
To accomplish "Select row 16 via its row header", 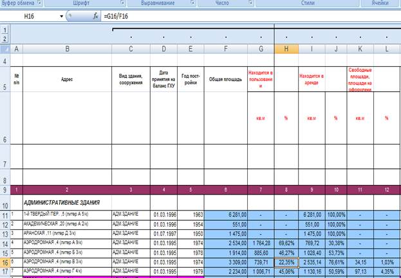I will pyautogui.click(x=6, y=263).
